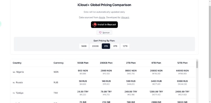
Task: Click the Raycast logo icon
Action: [x=95, y=25]
